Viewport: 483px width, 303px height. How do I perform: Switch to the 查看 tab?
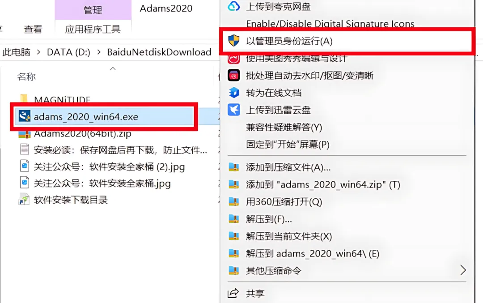click(33, 29)
